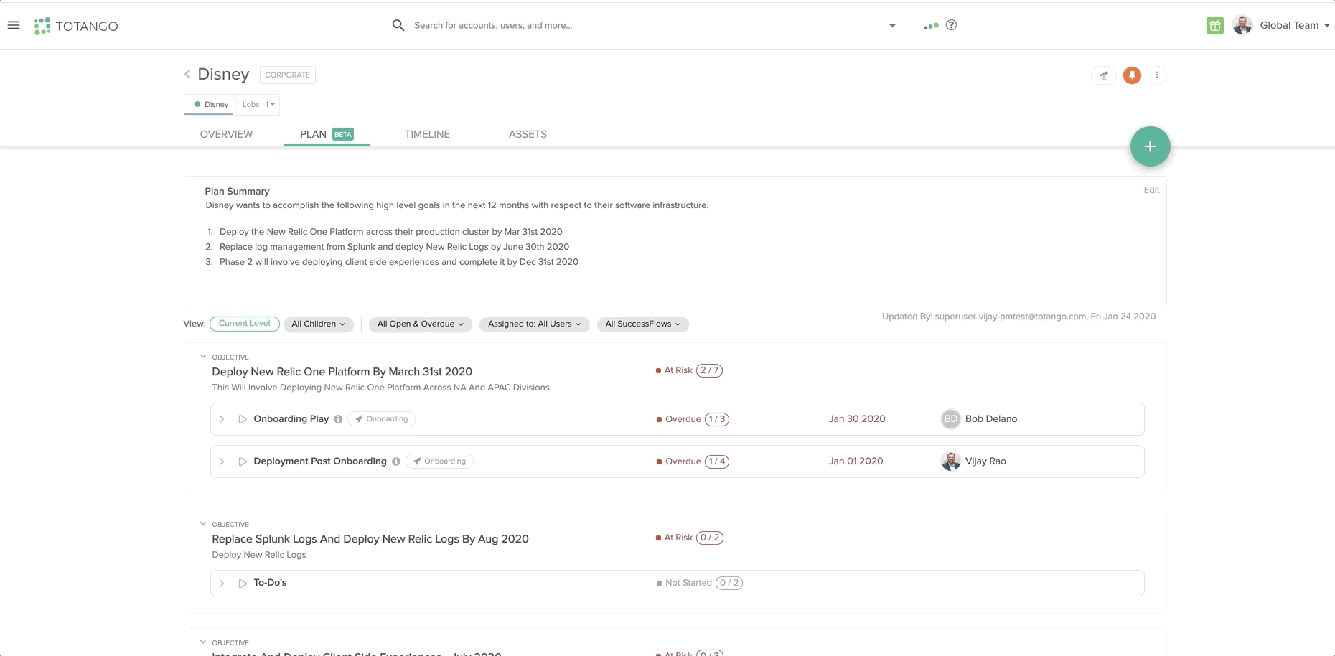
Task: Click the To-Do's play icon
Action: (243, 584)
